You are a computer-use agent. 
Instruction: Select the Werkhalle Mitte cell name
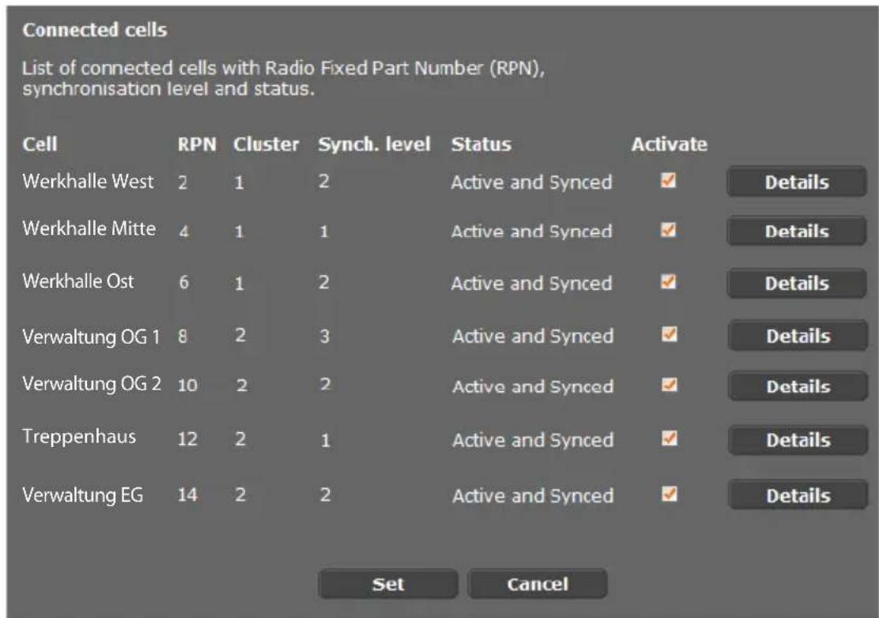[x=89, y=228]
